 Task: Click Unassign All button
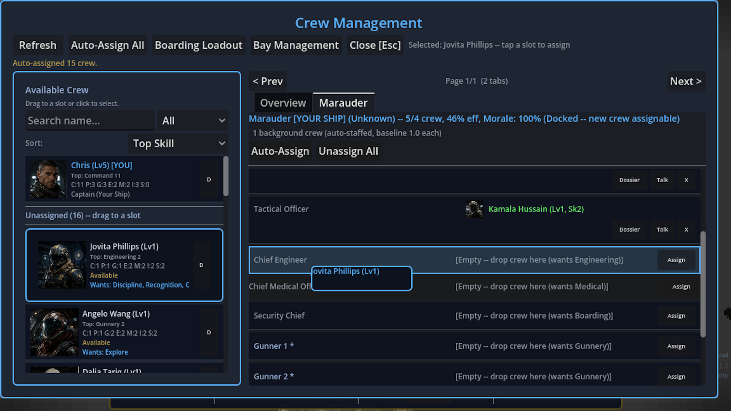[x=348, y=151]
